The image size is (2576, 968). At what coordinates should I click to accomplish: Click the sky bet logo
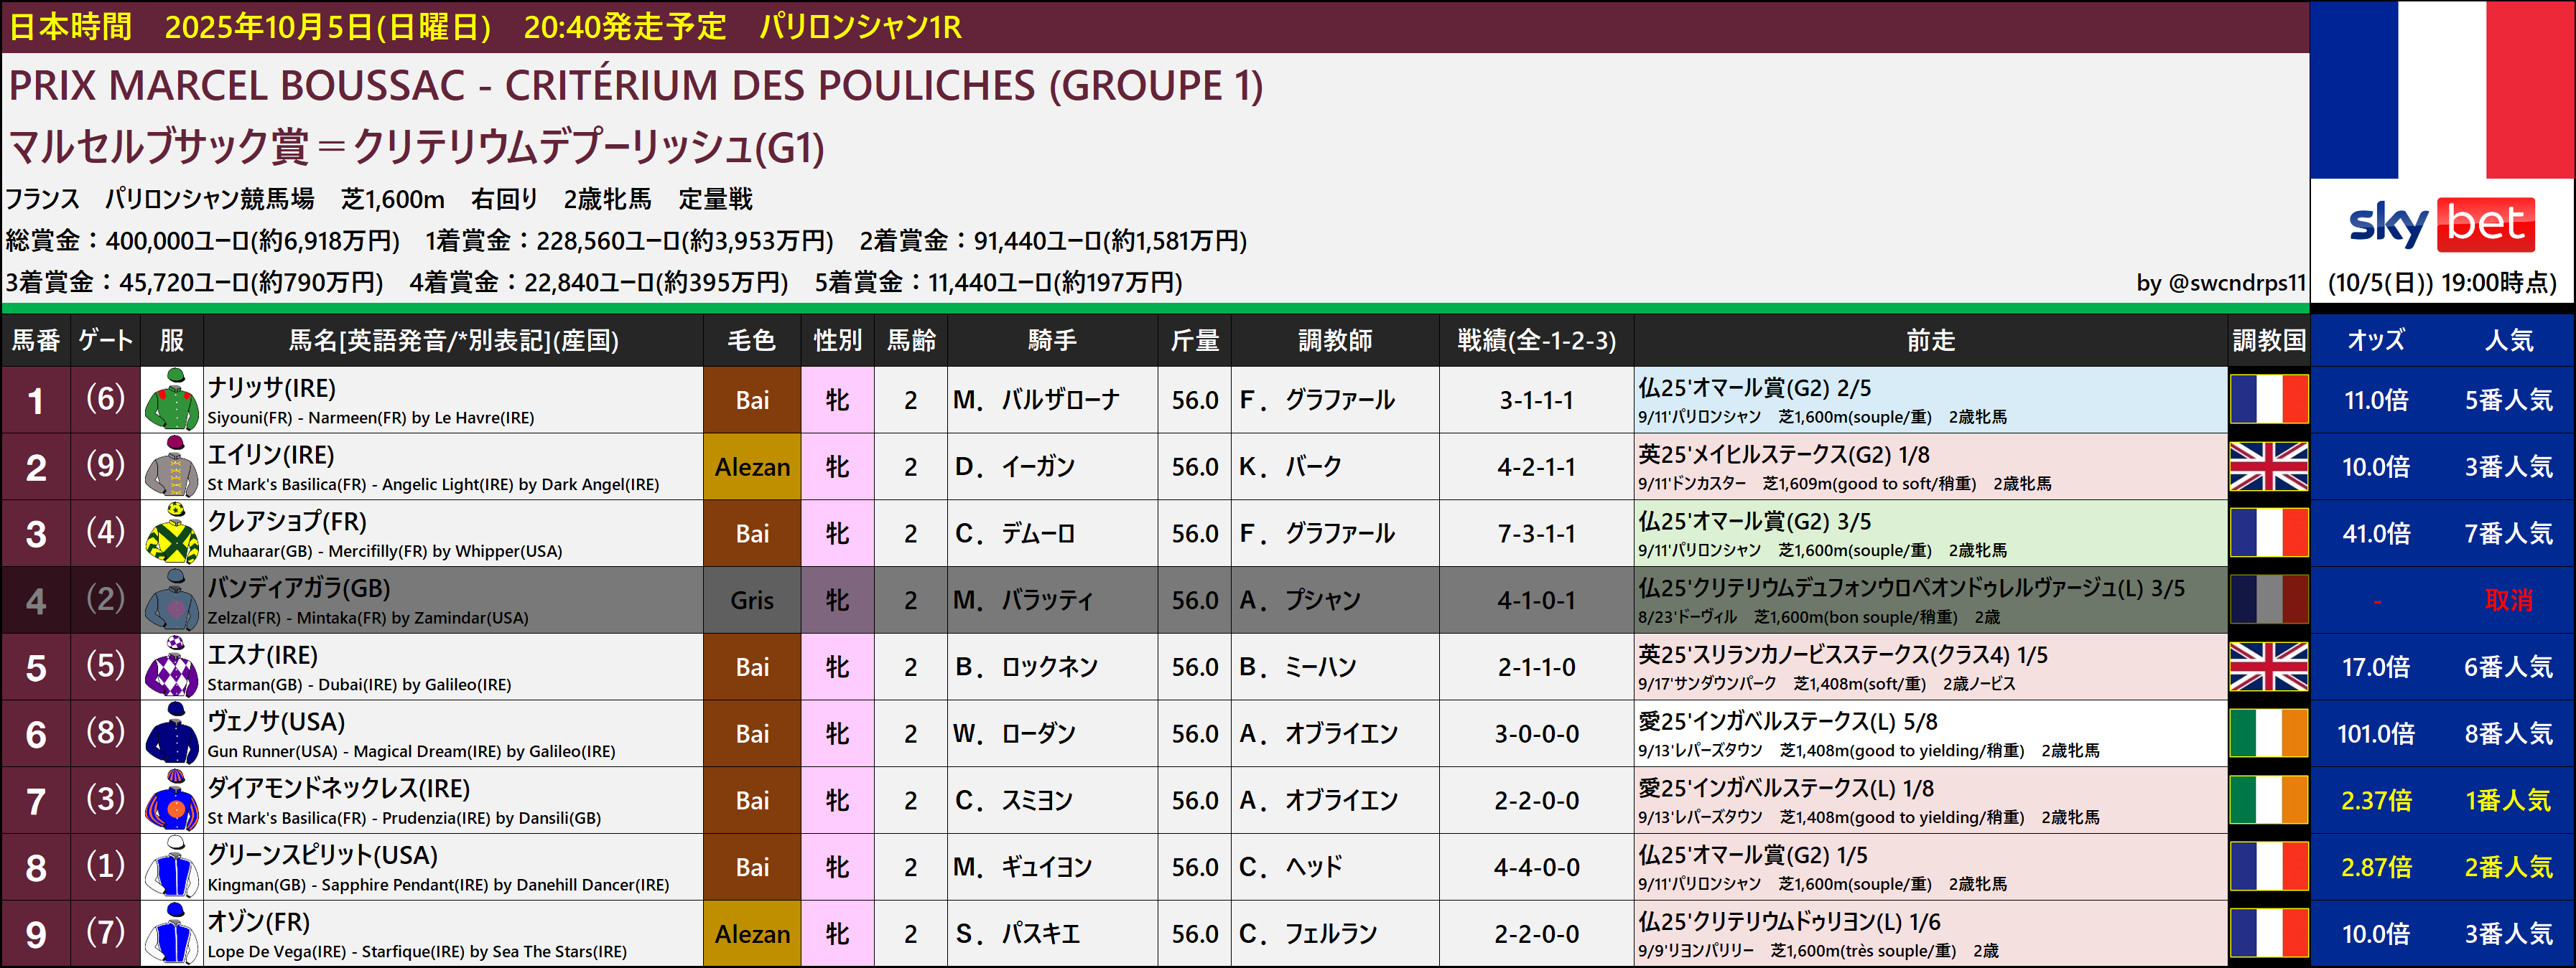2441,225
